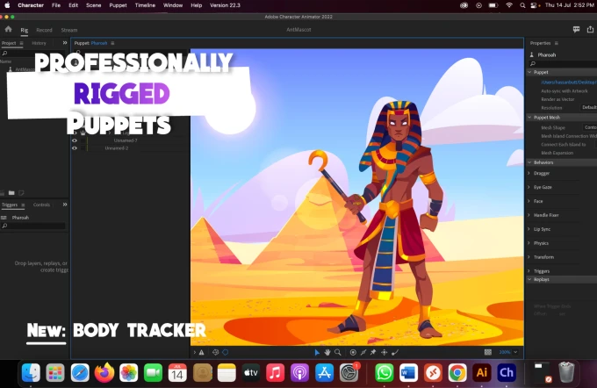Select the Pin fixed-handle tool
597x388 pixels.
pyautogui.click(x=373, y=353)
